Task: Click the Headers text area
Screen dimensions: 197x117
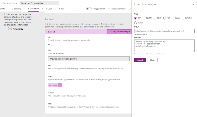Action: [164, 46]
